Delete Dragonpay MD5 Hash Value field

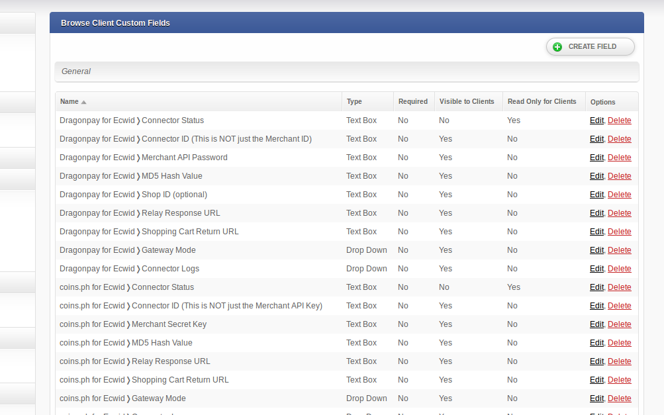(619, 176)
